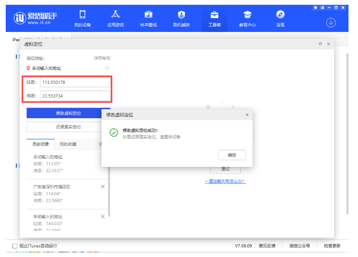Viewport: 358px width, 257px height.
Task: Click 确定 in the success dialog
Action: (x=232, y=155)
